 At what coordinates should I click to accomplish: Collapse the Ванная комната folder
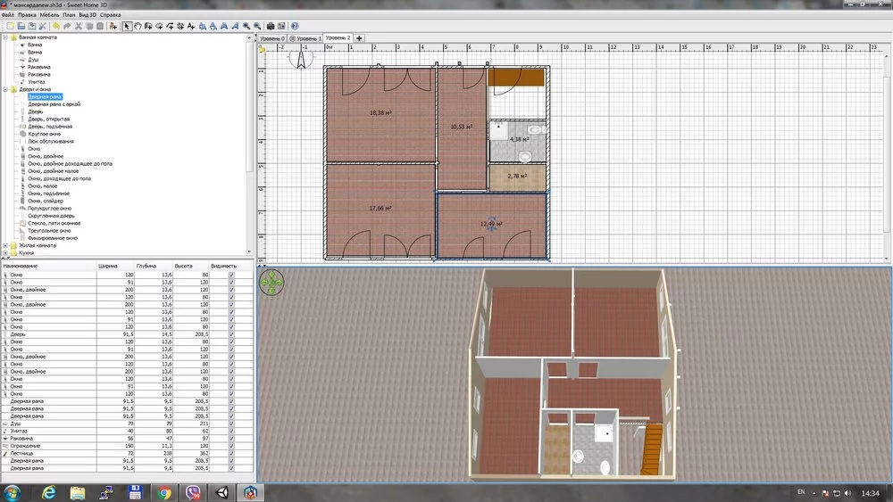pos(5,37)
